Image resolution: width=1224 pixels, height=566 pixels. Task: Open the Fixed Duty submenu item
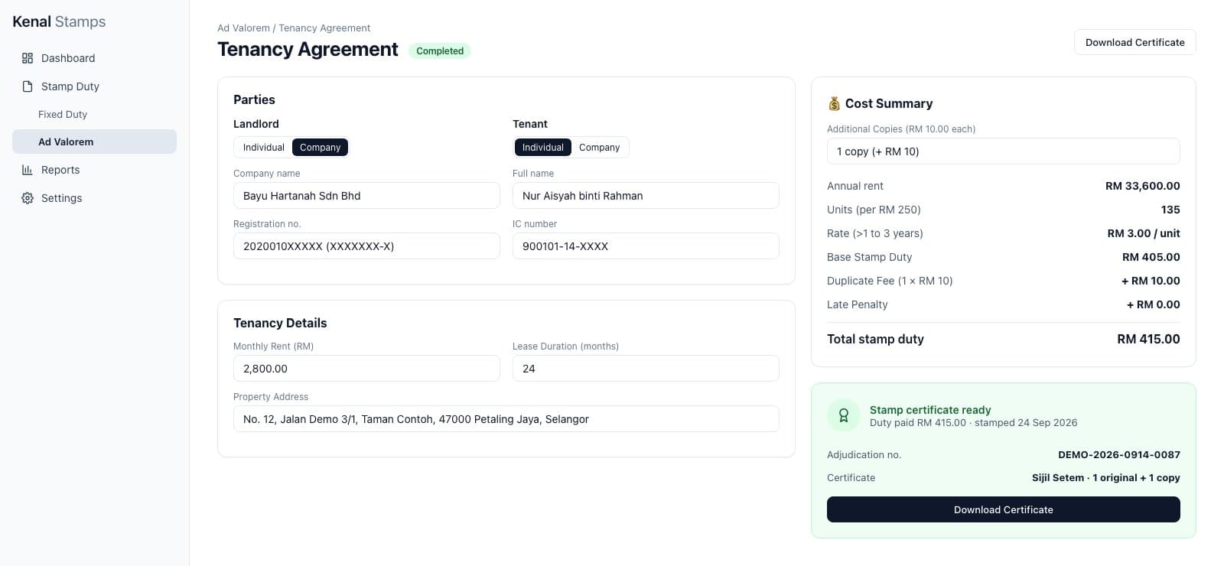pyautogui.click(x=94, y=114)
